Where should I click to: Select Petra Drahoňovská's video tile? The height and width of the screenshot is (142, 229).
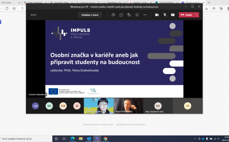pyautogui.click(x=128, y=106)
